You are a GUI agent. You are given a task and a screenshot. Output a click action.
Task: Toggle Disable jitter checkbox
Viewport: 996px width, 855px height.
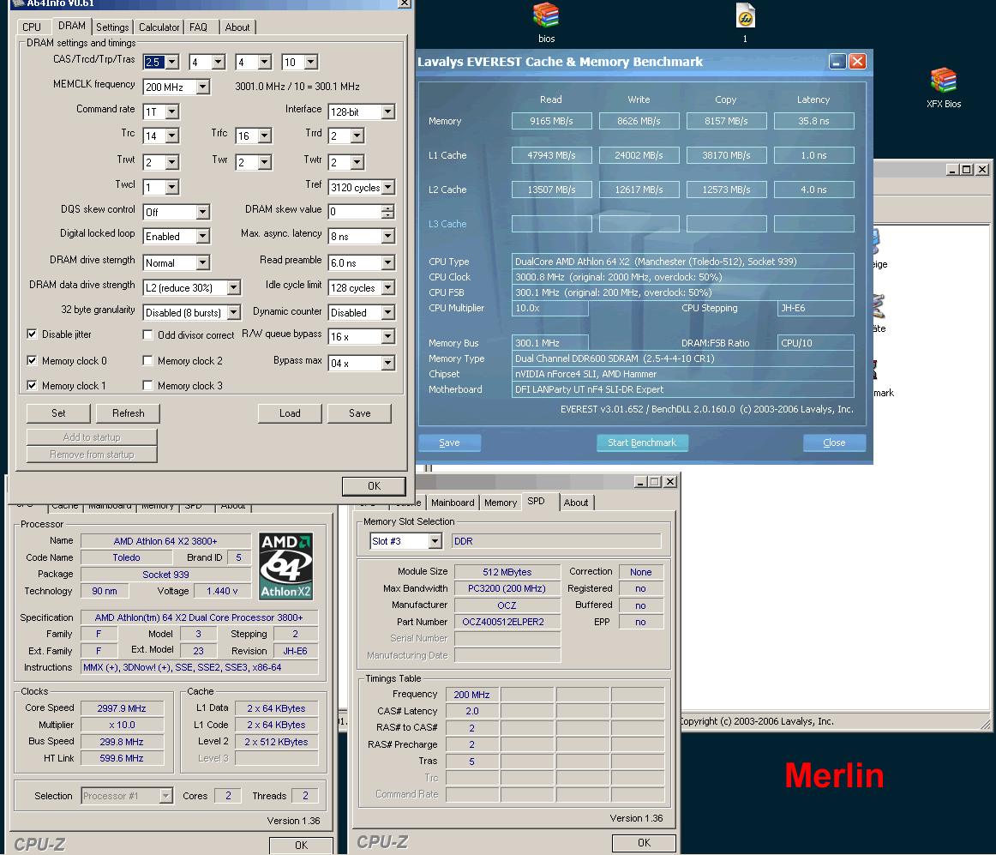pyautogui.click(x=32, y=334)
